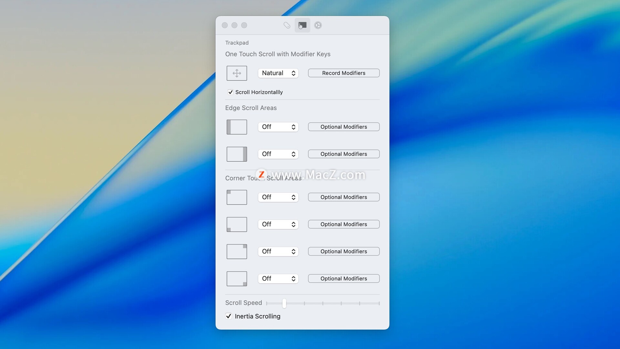Click the Record Modifiers button

click(344, 73)
